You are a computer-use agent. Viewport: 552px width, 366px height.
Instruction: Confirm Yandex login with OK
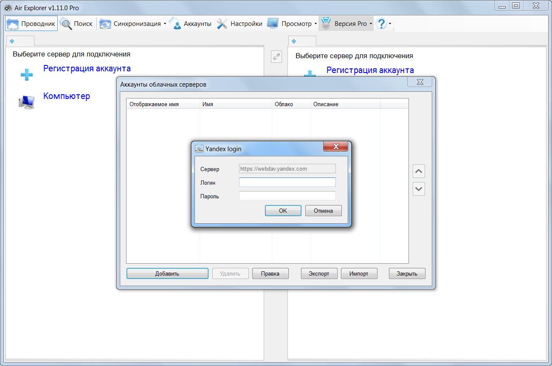283,211
